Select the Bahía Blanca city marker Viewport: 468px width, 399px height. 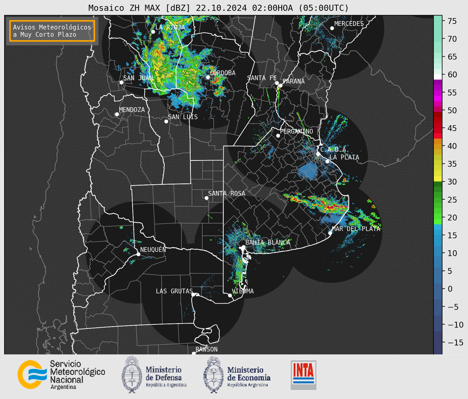click(243, 247)
